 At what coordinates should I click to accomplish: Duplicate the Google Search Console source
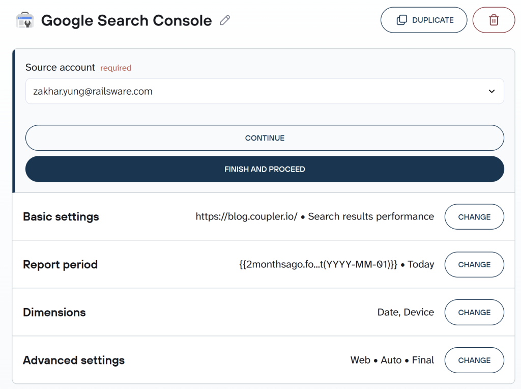[424, 20]
